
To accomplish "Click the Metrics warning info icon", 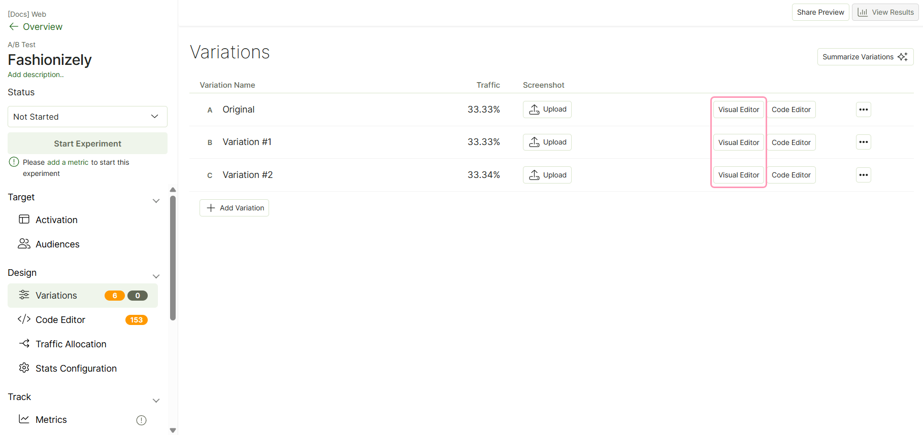I will pyautogui.click(x=142, y=420).
